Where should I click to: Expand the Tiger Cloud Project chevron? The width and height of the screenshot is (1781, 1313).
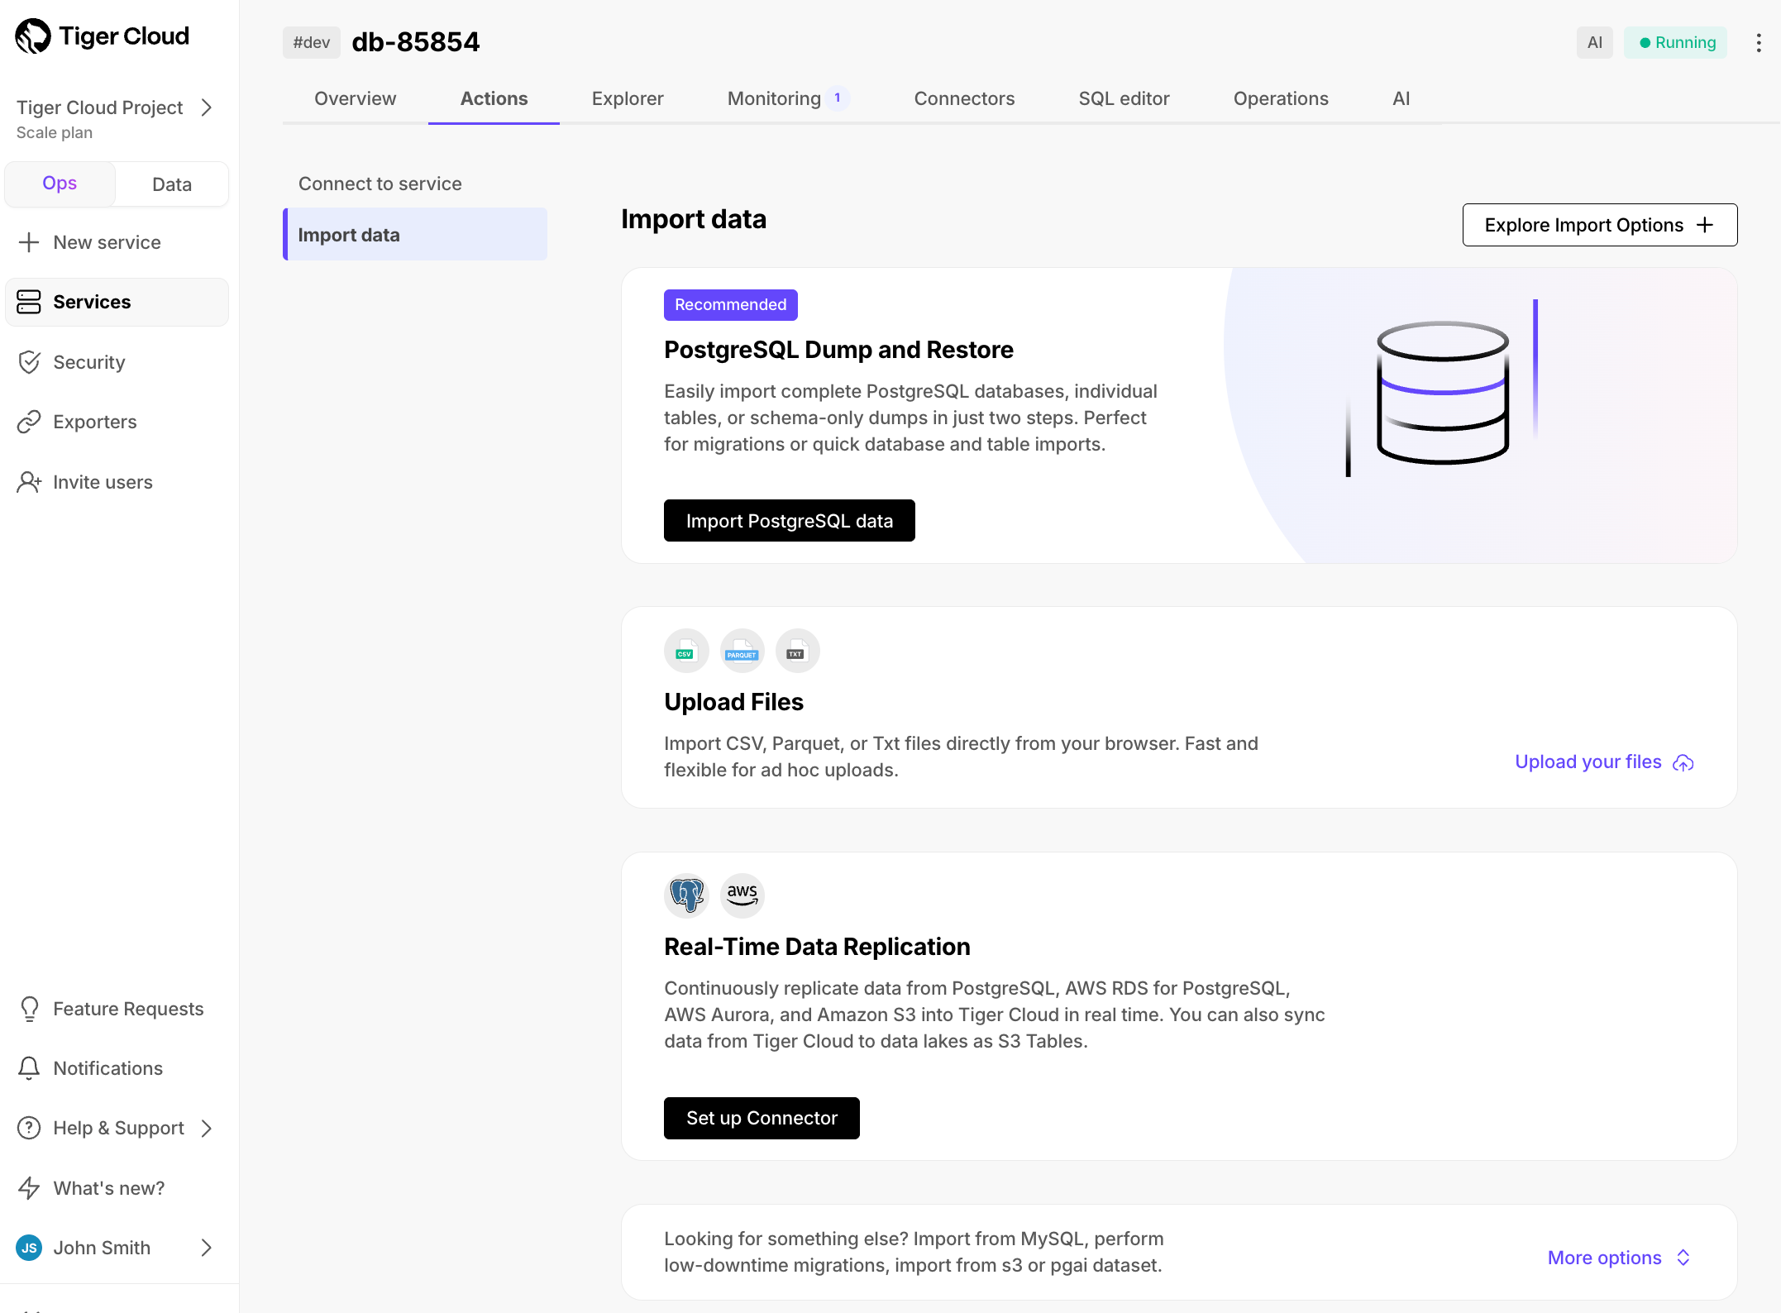pos(207,107)
